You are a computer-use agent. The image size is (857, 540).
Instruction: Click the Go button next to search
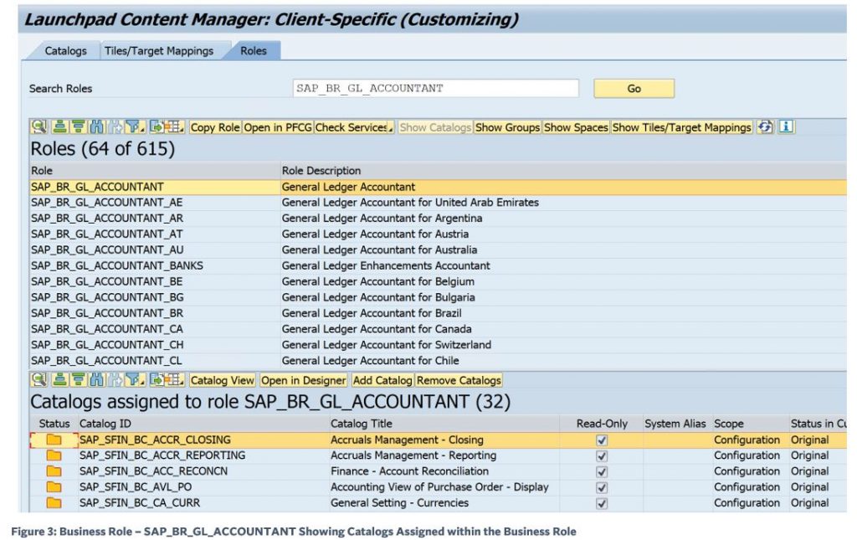click(634, 89)
